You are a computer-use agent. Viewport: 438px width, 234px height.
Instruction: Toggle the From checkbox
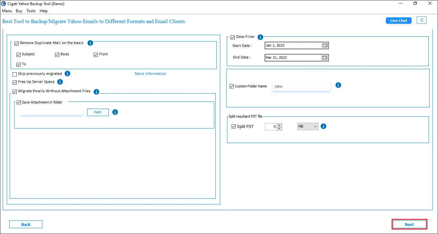[x=96, y=55]
